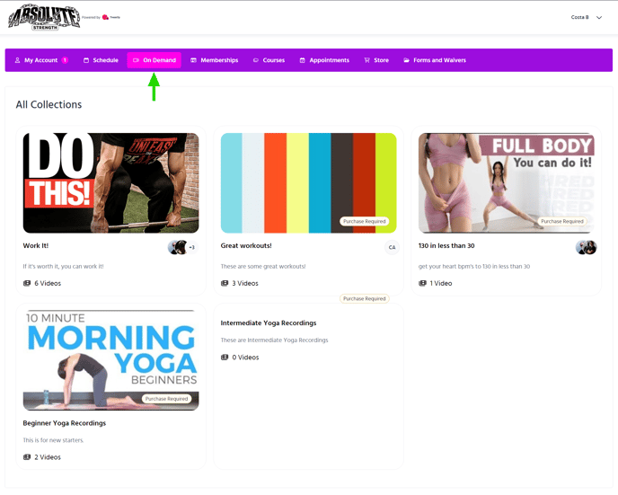Select the On Demand tab
Screen dimensions: 618x495
(x=154, y=60)
